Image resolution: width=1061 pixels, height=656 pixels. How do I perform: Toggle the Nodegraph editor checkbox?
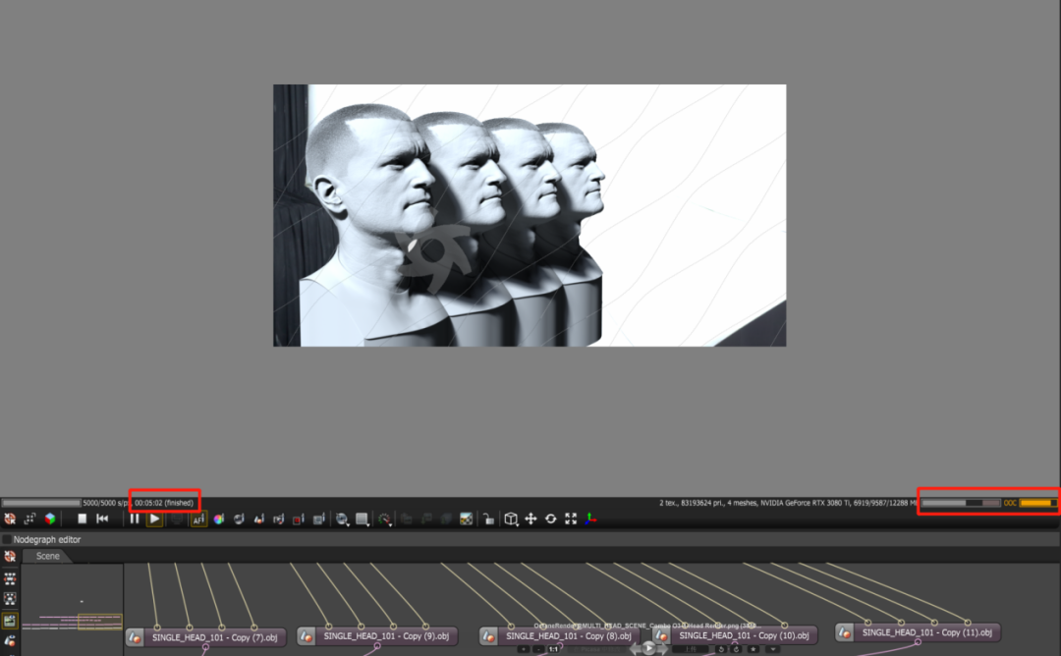7,539
